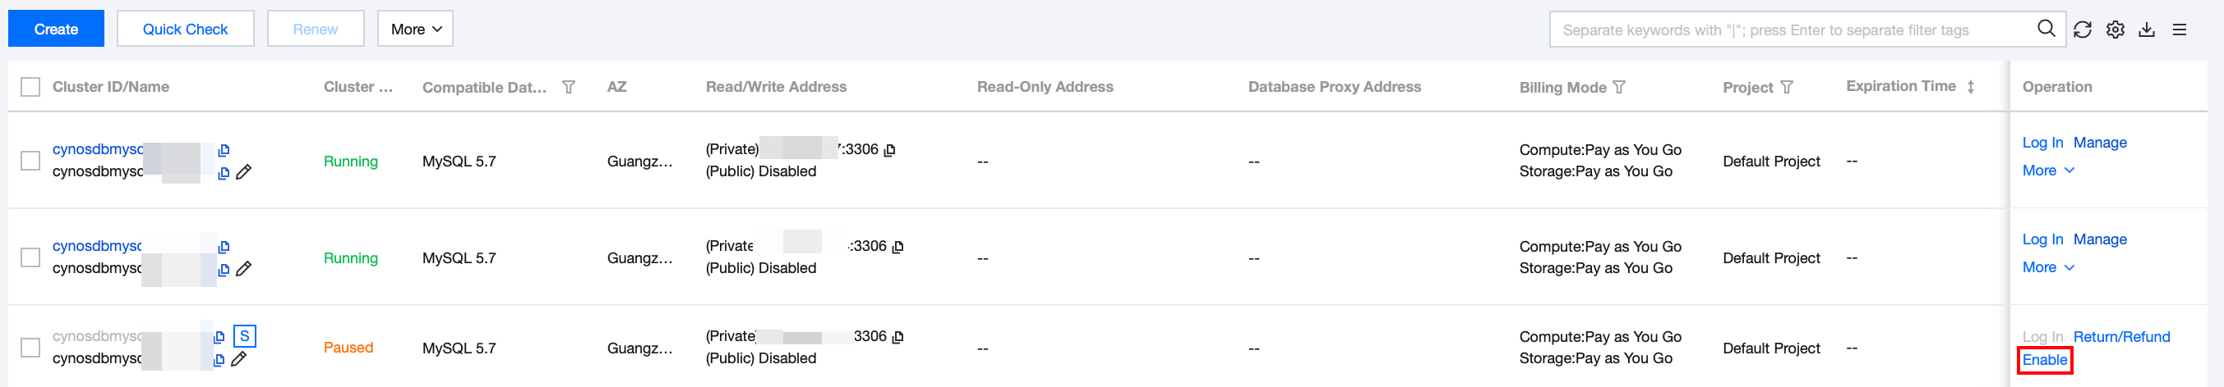Viewport: 2224px width, 387px height.
Task: Tick the paused cluster's checkbox
Action: coord(30,348)
